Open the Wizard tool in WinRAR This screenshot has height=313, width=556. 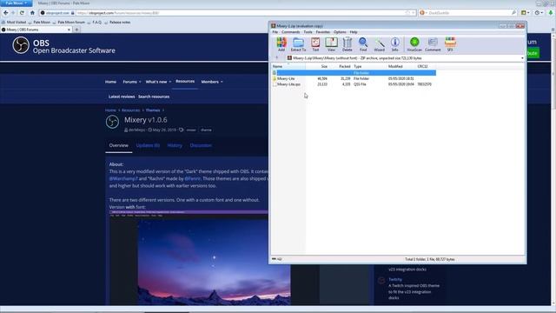point(379,44)
